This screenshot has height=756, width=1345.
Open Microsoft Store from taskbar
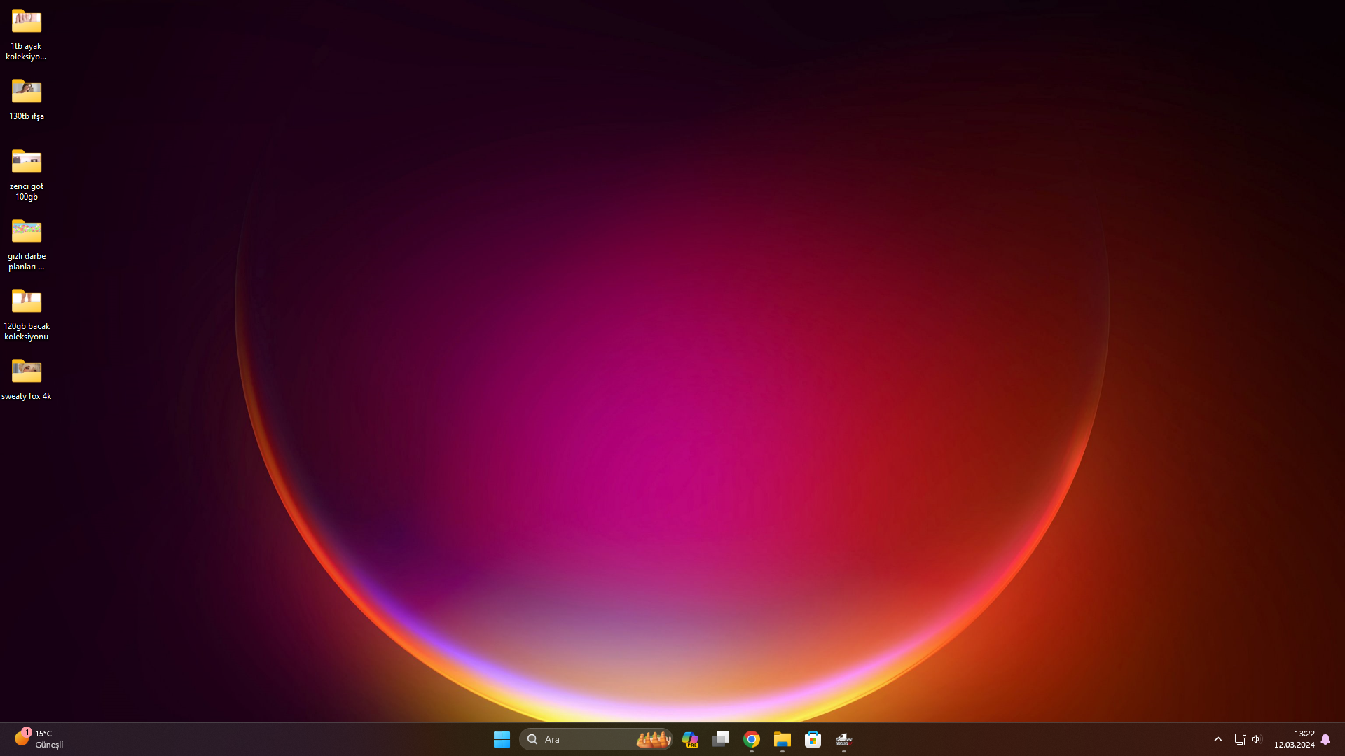click(813, 739)
